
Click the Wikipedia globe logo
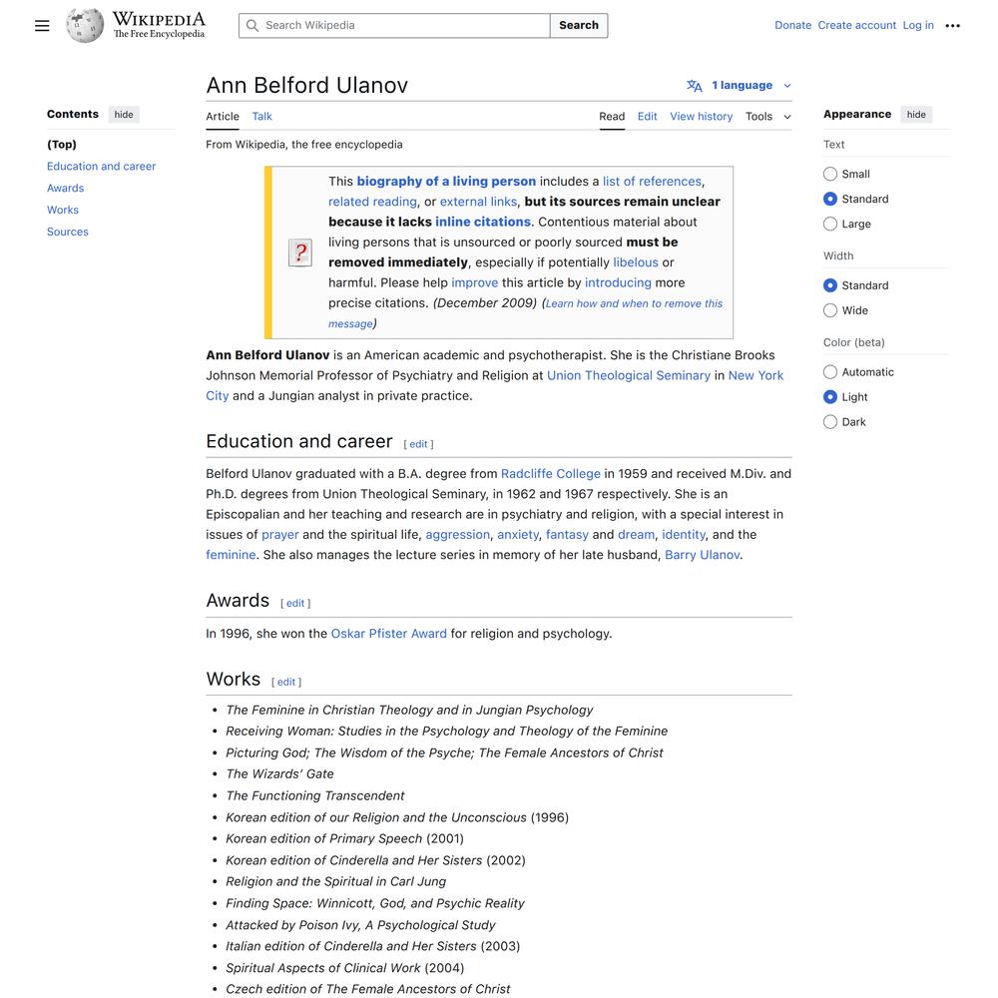tap(85, 26)
